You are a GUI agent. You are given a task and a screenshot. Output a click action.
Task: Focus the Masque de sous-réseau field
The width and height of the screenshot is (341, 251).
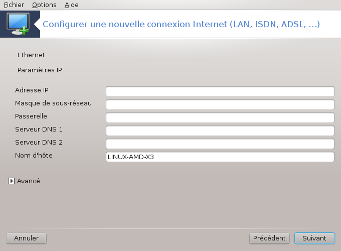pos(220,104)
